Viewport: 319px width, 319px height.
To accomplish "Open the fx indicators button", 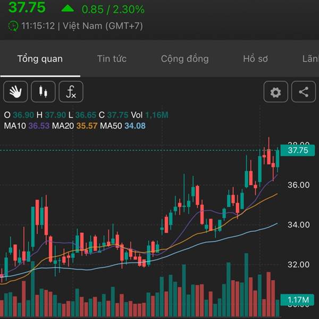I will click(71, 92).
